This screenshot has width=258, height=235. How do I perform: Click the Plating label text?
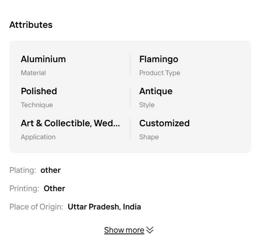(23, 170)
